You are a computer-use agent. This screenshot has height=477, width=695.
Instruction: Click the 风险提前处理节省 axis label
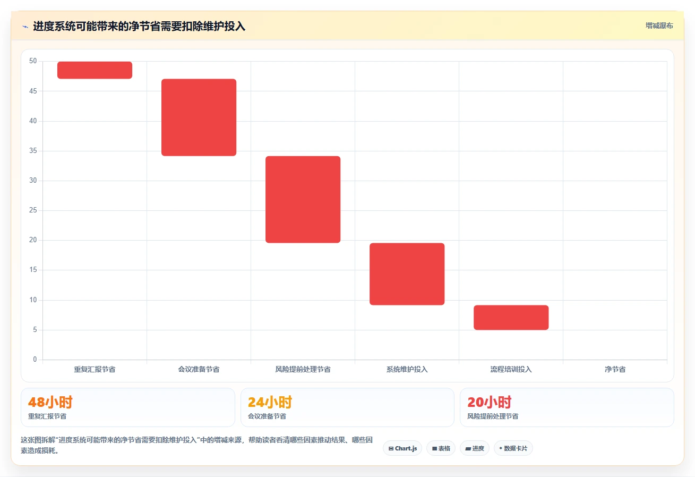(x=303, y=369)
